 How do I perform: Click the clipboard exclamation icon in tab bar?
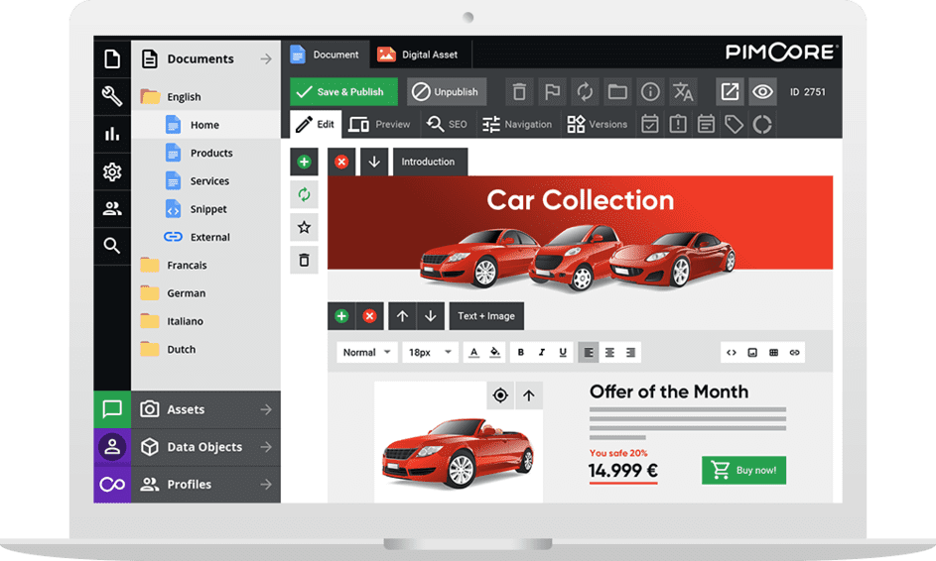coord(678,125)
